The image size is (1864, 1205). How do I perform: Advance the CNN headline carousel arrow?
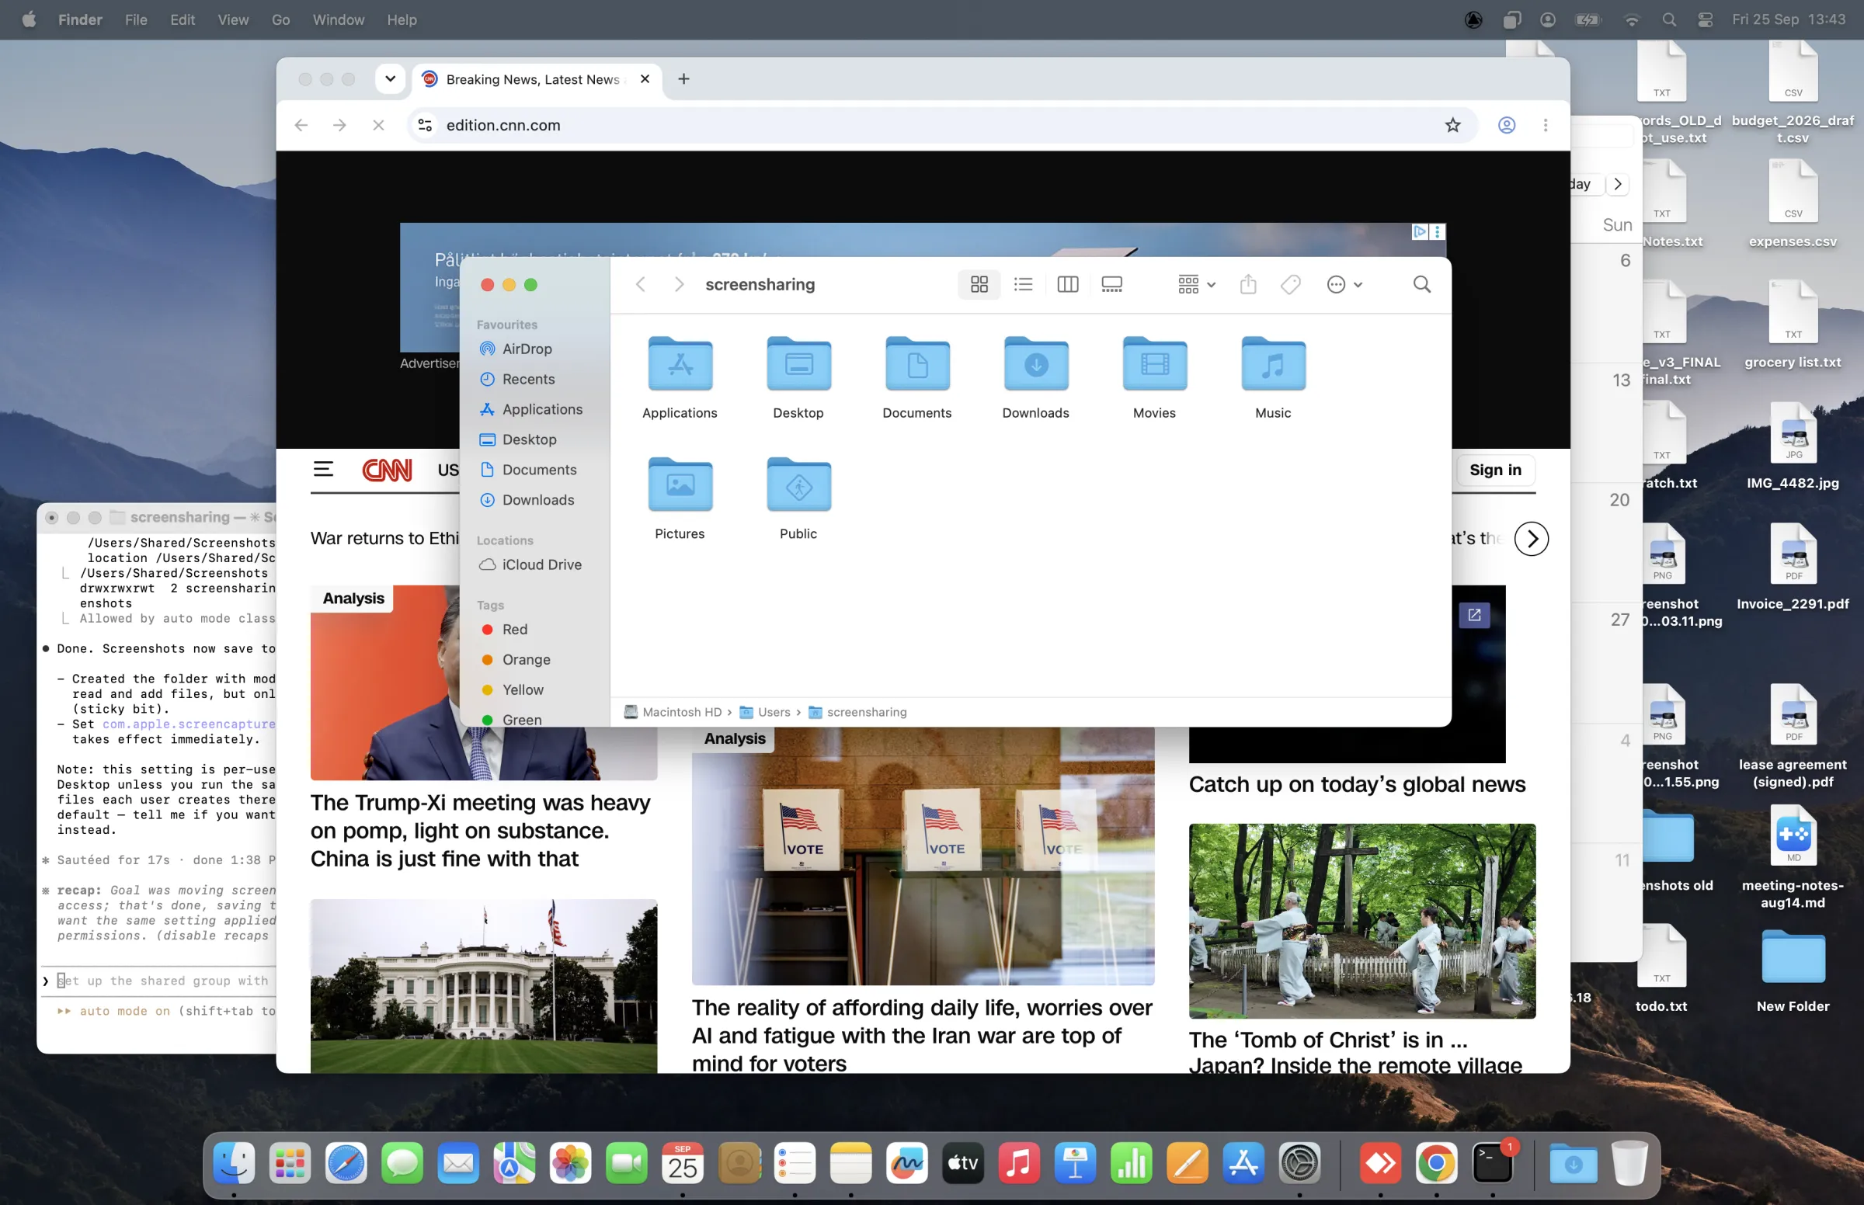(x=1532, y=538)
